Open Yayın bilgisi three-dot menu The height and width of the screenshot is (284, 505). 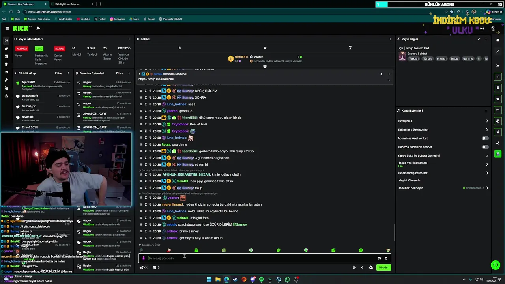click(486, 39)
